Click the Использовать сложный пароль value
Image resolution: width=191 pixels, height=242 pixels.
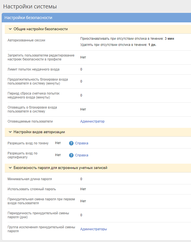tap(83, 189)
